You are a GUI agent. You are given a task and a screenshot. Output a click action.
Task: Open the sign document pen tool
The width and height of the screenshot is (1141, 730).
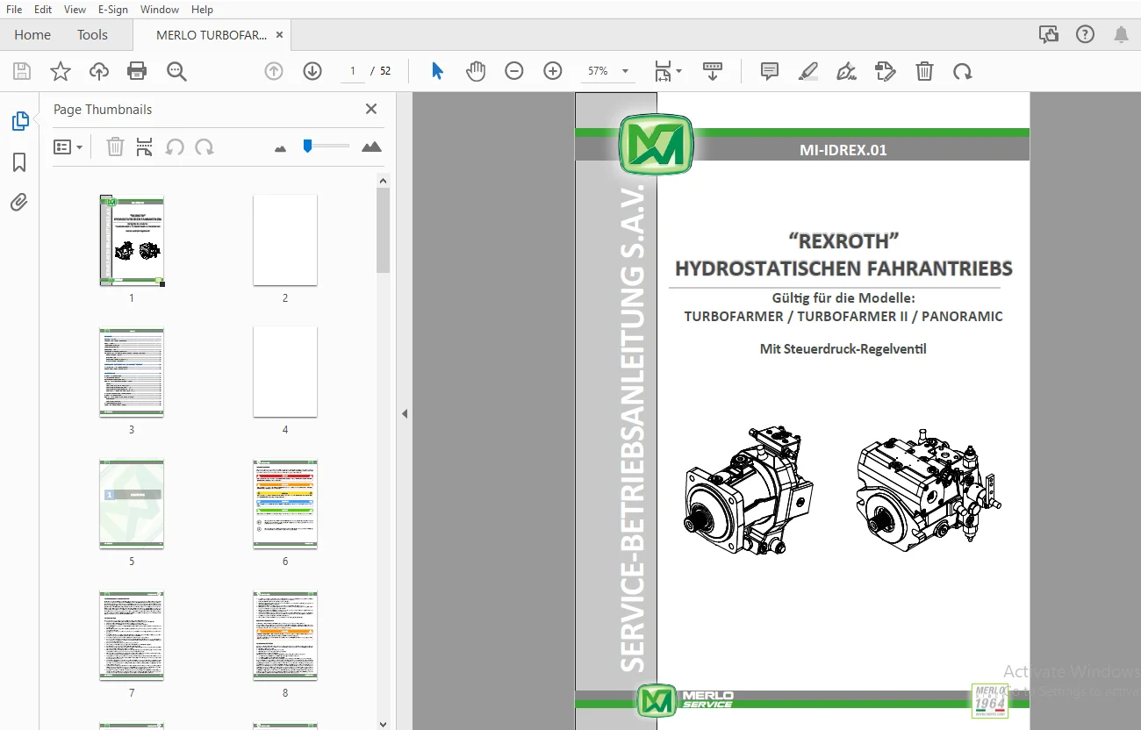point(847,72)
